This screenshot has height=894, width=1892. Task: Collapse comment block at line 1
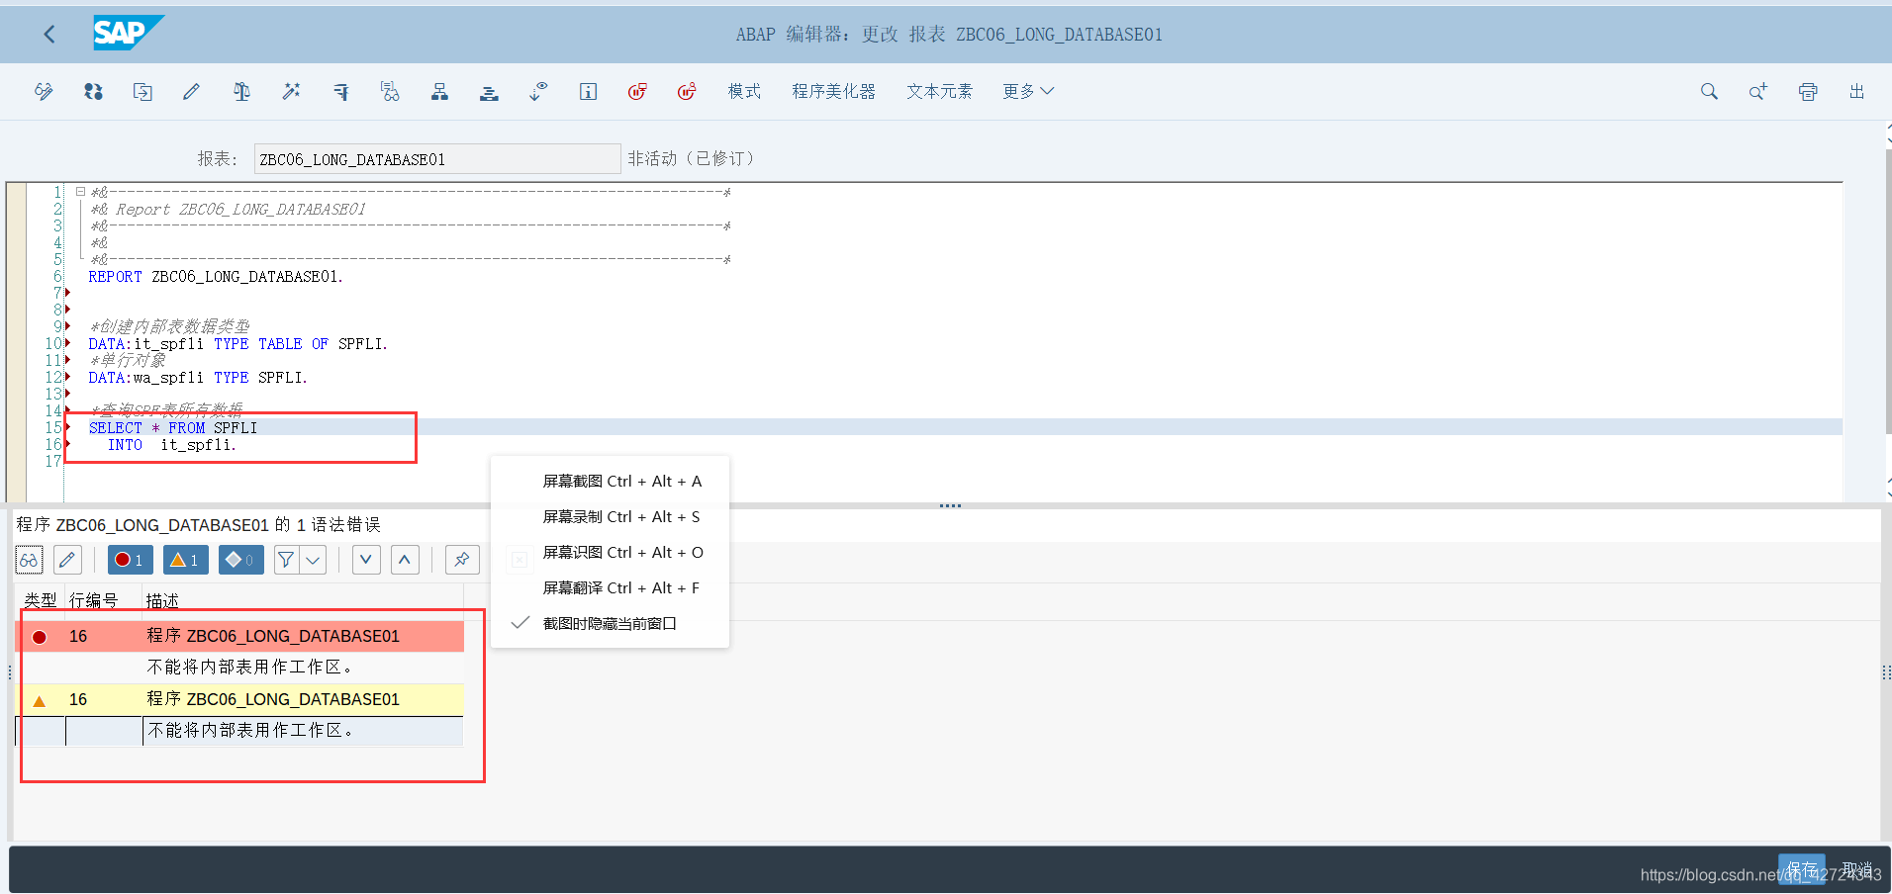click(80, 192)
